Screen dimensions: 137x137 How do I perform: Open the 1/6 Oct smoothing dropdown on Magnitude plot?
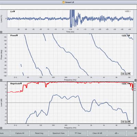(126, 122)
